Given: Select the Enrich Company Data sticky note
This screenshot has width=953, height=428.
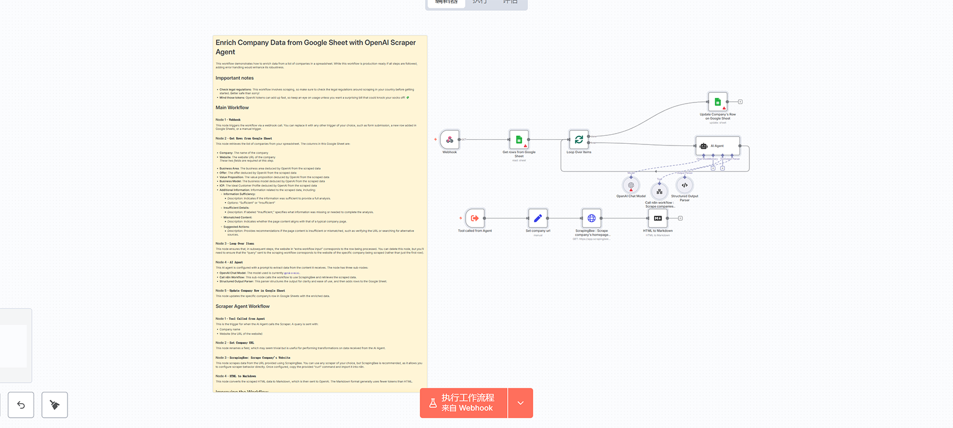Looking at the screenshot, I should pyautogui.click(x=320, y=47).
